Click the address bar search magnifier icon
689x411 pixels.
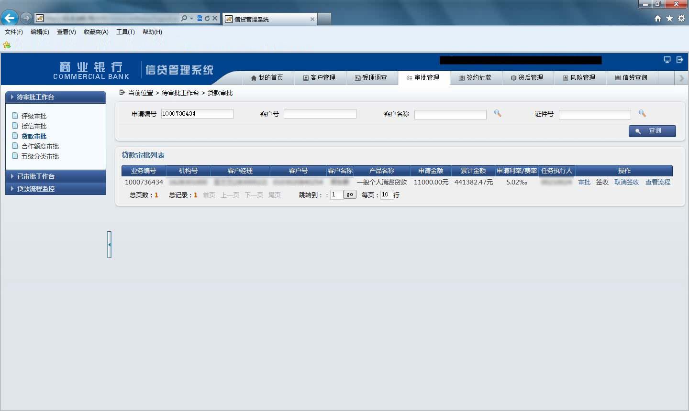pyautogui.click(x=184, y=18)
